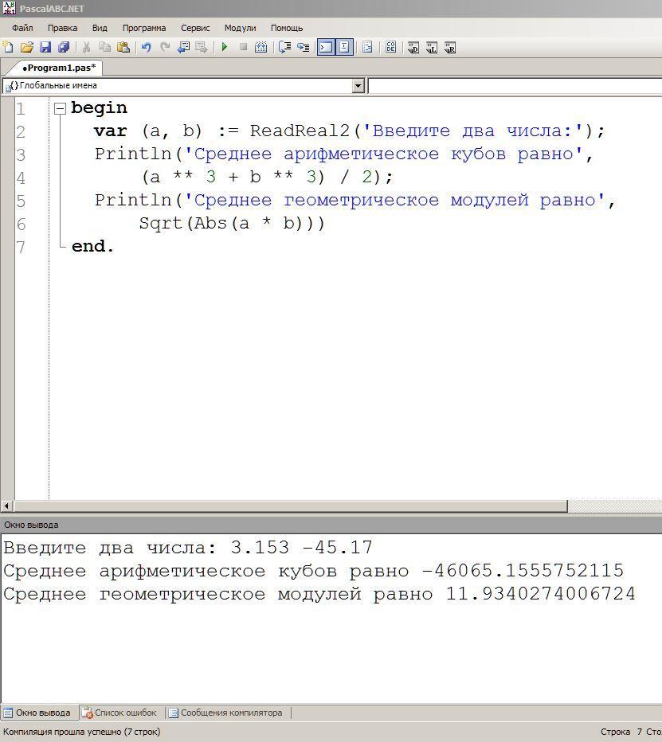This screenshot has width=662, height=742.
Task: Switch to the Список ошибок tab
Action: 120,713
